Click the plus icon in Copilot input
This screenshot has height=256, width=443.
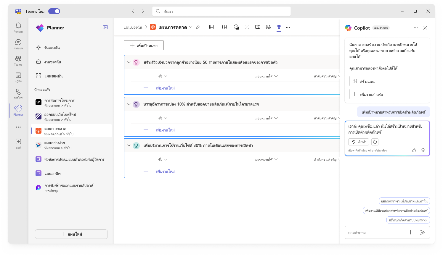tap(410, 232)
